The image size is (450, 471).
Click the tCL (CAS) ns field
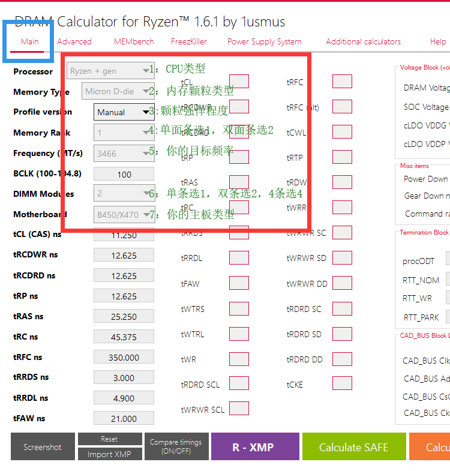[x=124, y=235]
